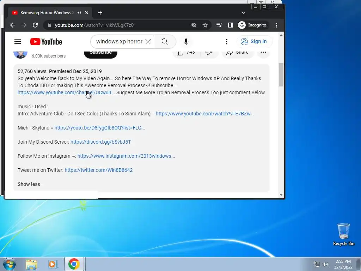Open the Twitter Win8B8642 link
The width and height of the screenshot is (361, 271).
99,170
